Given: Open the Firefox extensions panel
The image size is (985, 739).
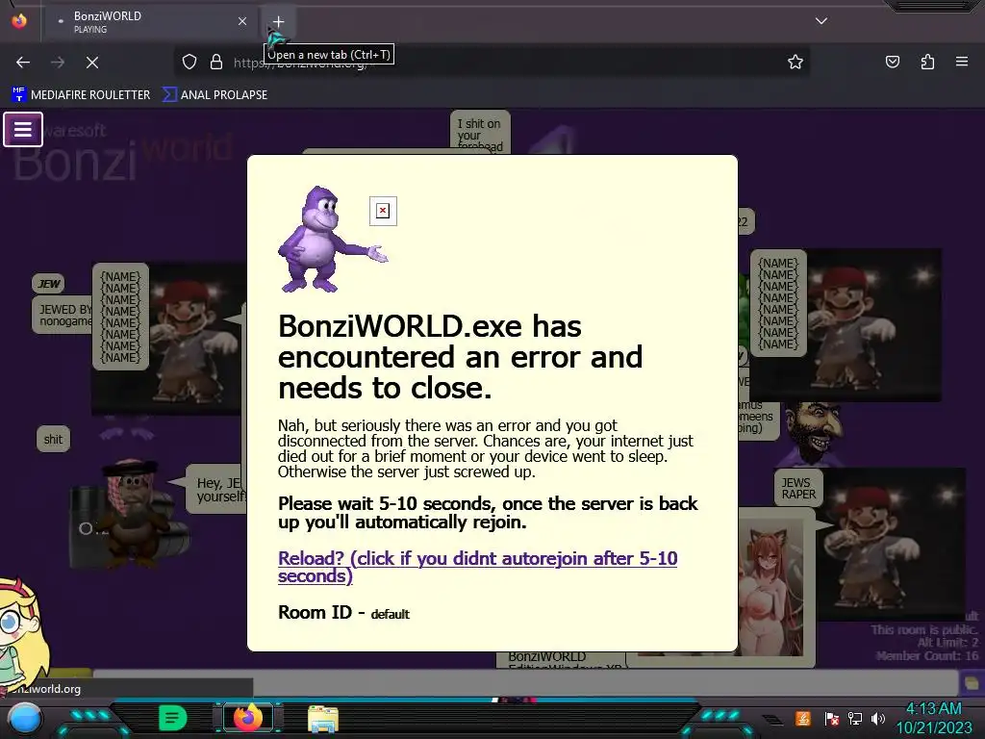Looking at the screenshot, I should tap(927, 62).
